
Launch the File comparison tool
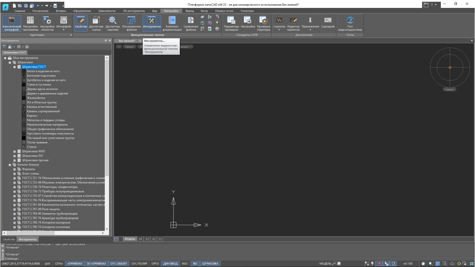191,23
